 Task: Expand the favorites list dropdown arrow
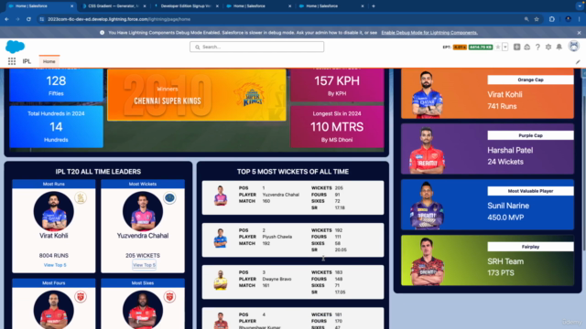[505, 47]
